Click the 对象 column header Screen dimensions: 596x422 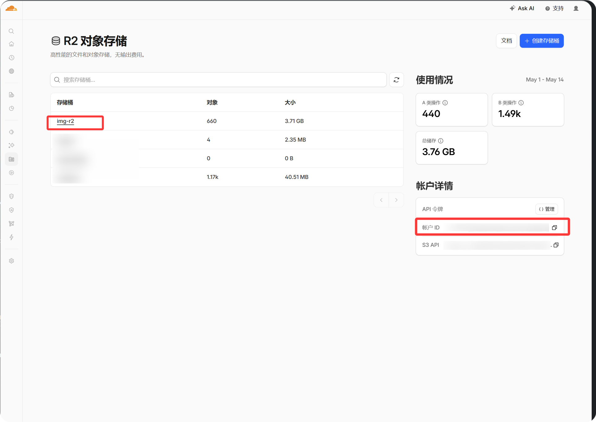pyautogui.click(x=212, y=102)
